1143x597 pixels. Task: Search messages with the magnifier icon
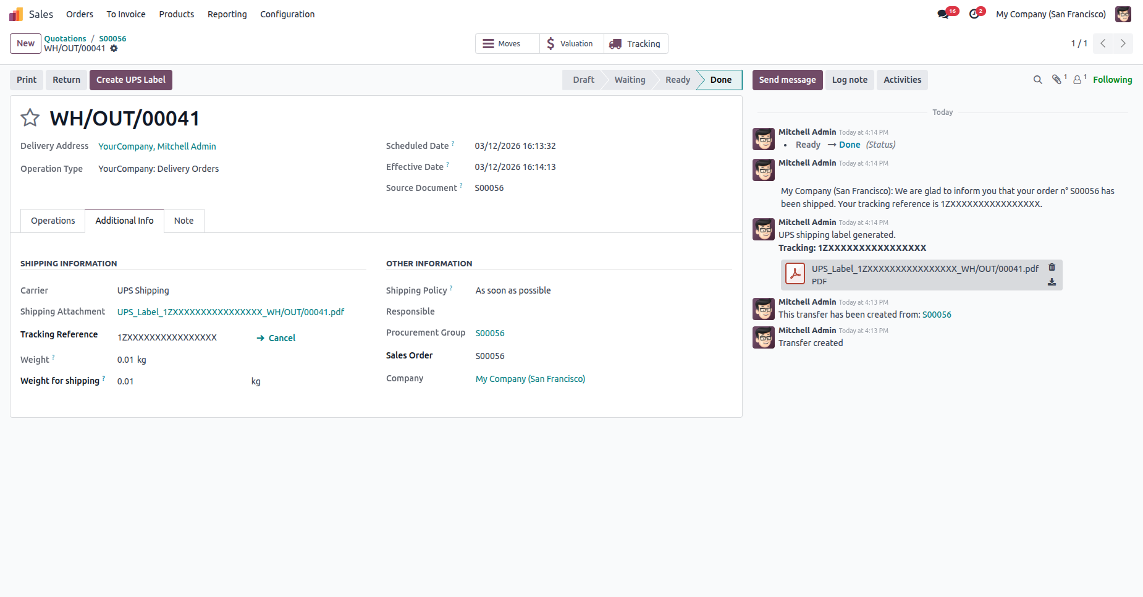click(1038, 80)
